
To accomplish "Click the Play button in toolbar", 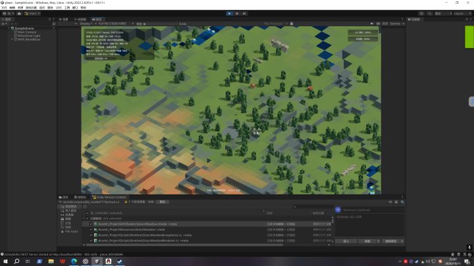I will (x=230, y=14).
